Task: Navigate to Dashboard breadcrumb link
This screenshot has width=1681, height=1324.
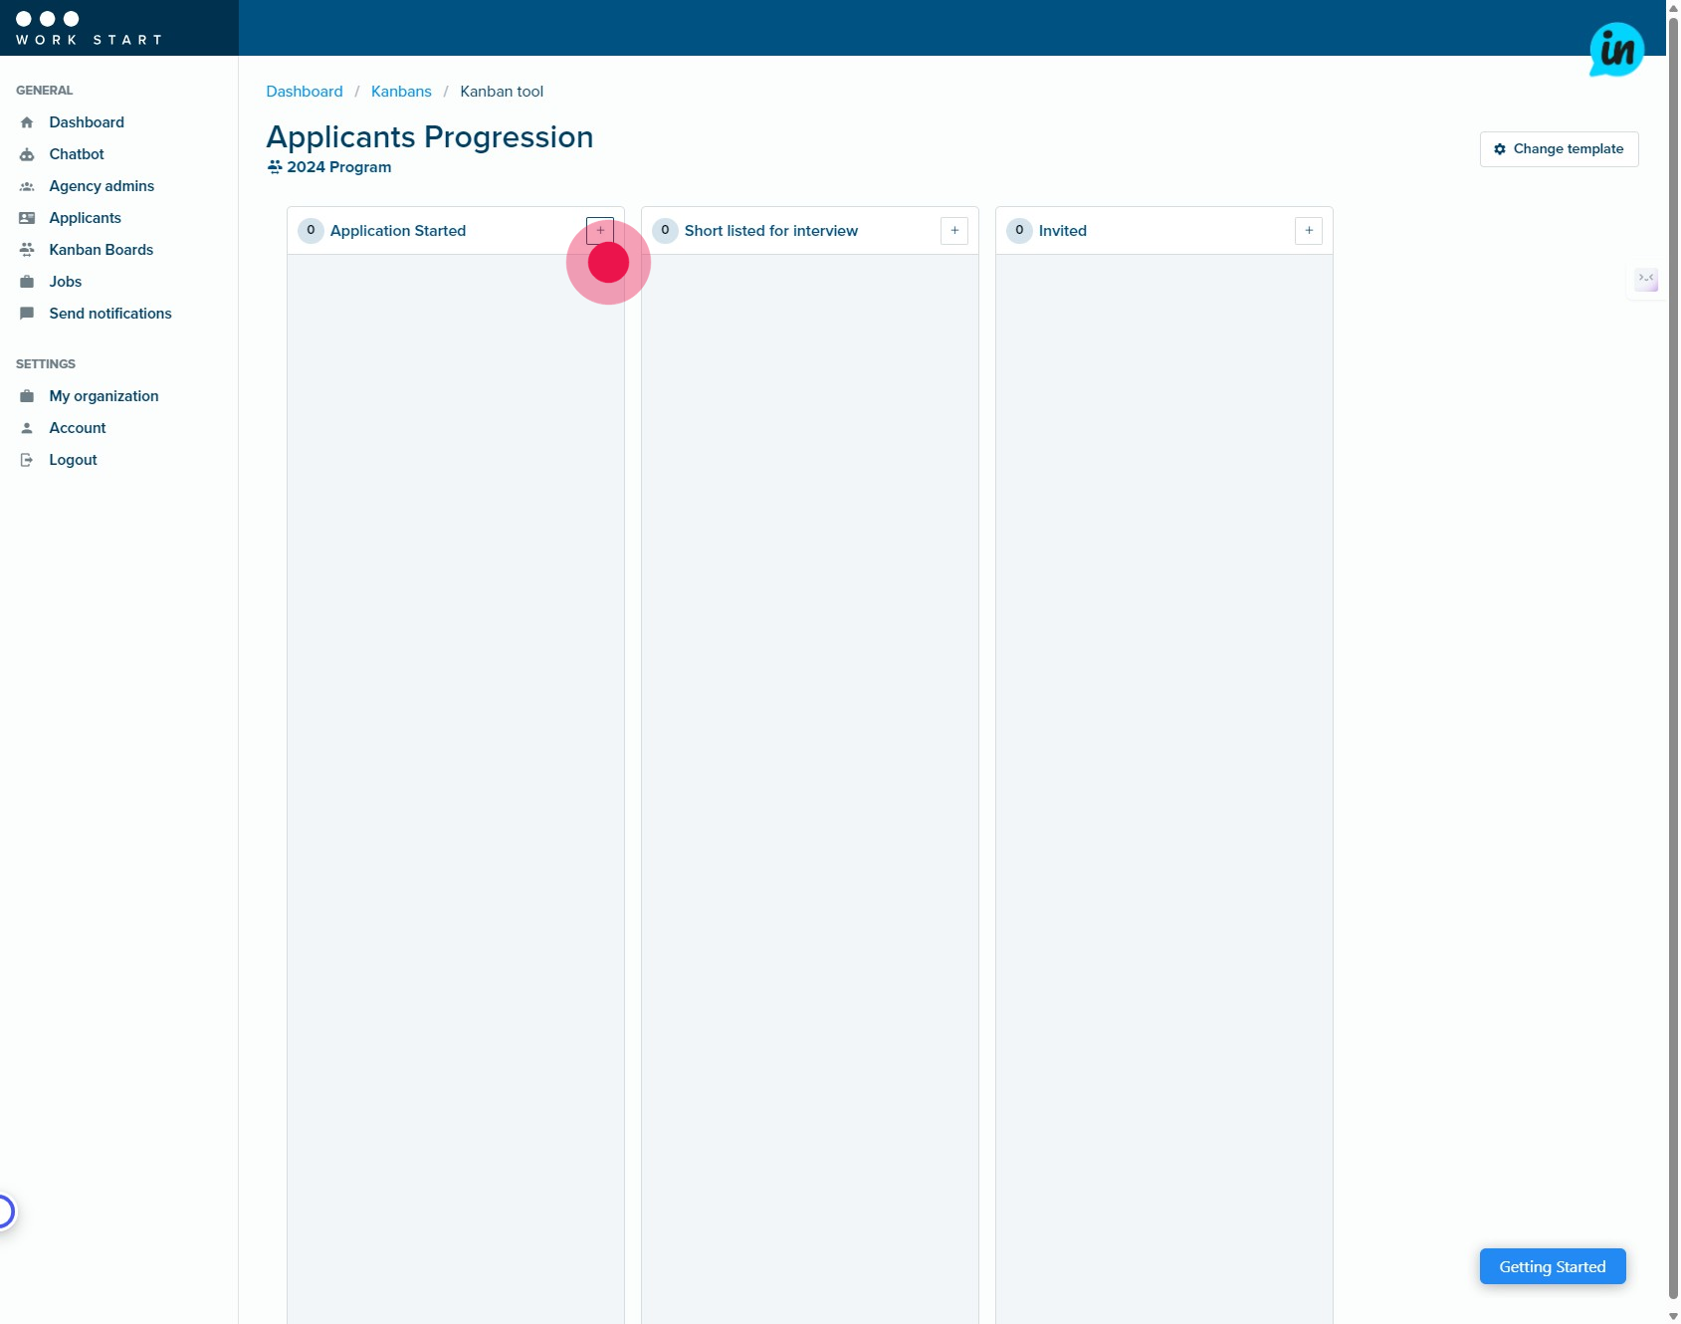Action: 305,92
